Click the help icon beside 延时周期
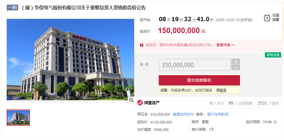This screenshot has height=140, width=284. coord(275,122)
